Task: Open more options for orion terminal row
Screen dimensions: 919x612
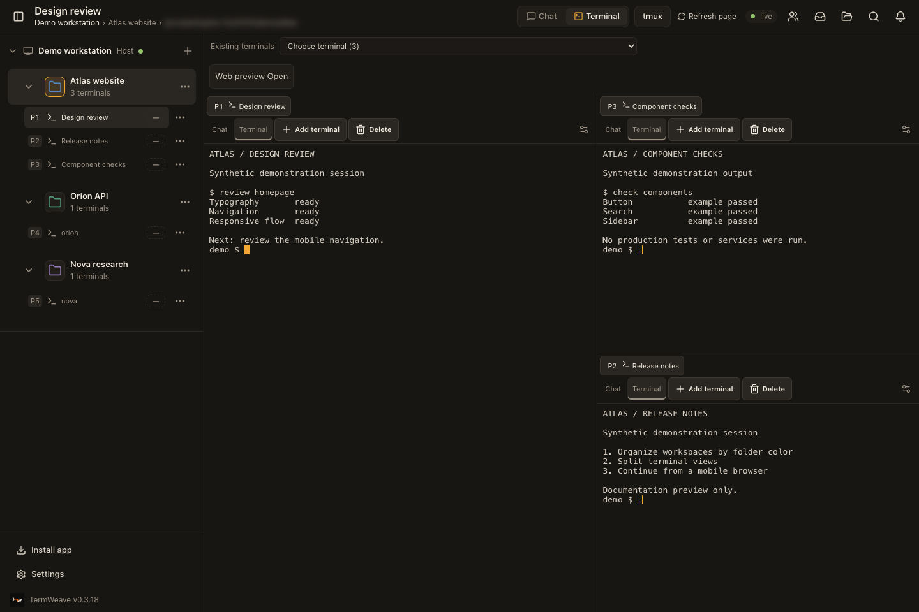Action: tap(180, 233)
